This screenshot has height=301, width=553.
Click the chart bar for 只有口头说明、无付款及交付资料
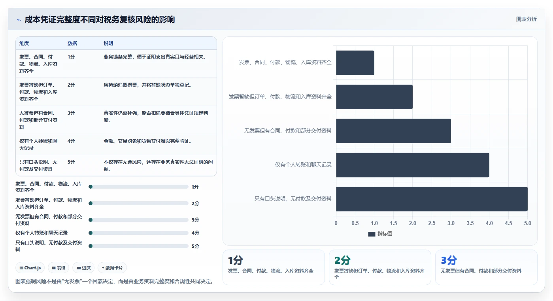point(432,199)
